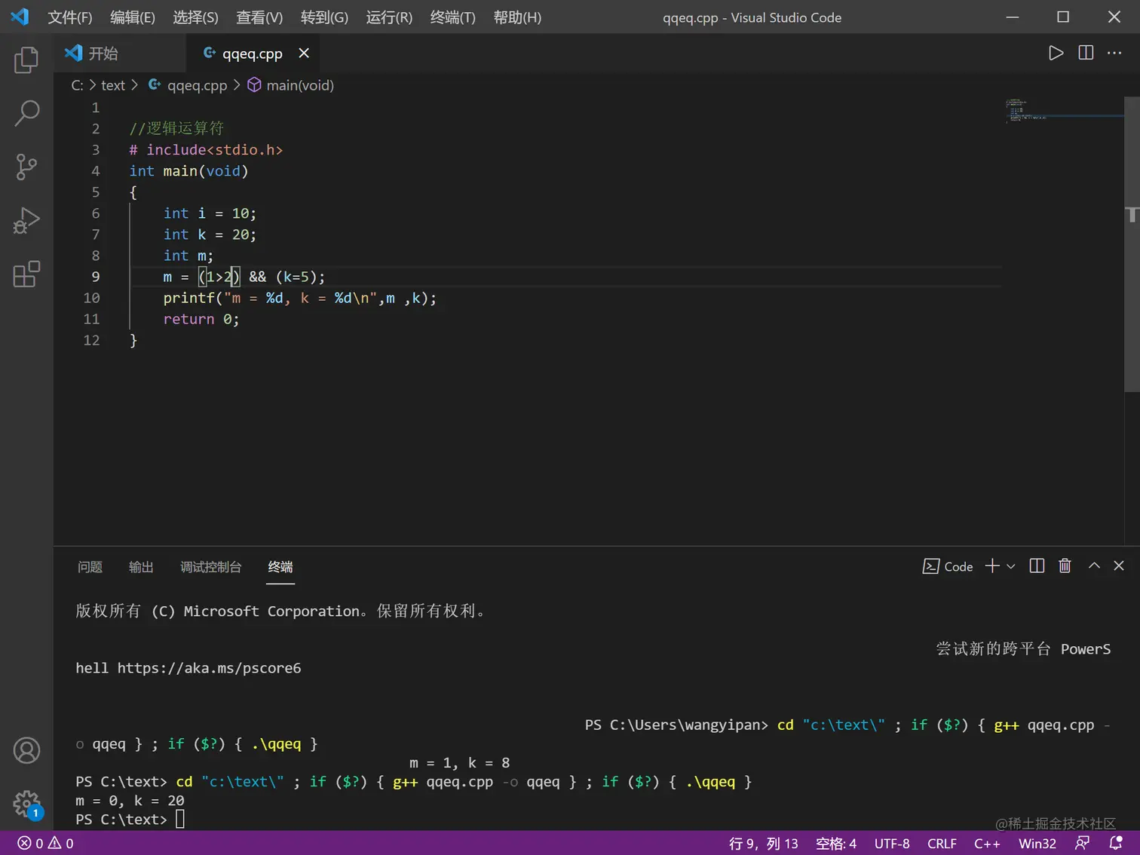1140x855 pixels.
Task: Click the #include<stdio.h> line
Action: [x=205, y=150]
